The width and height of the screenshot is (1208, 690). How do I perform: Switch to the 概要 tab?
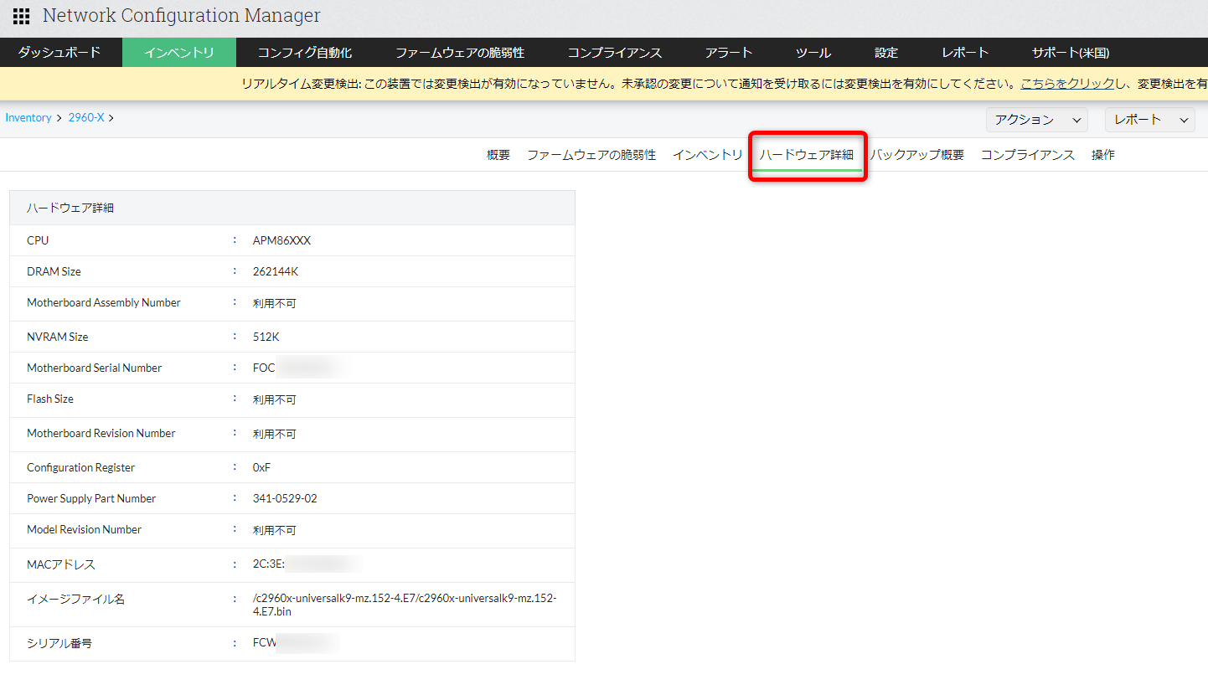pos(498,155)
